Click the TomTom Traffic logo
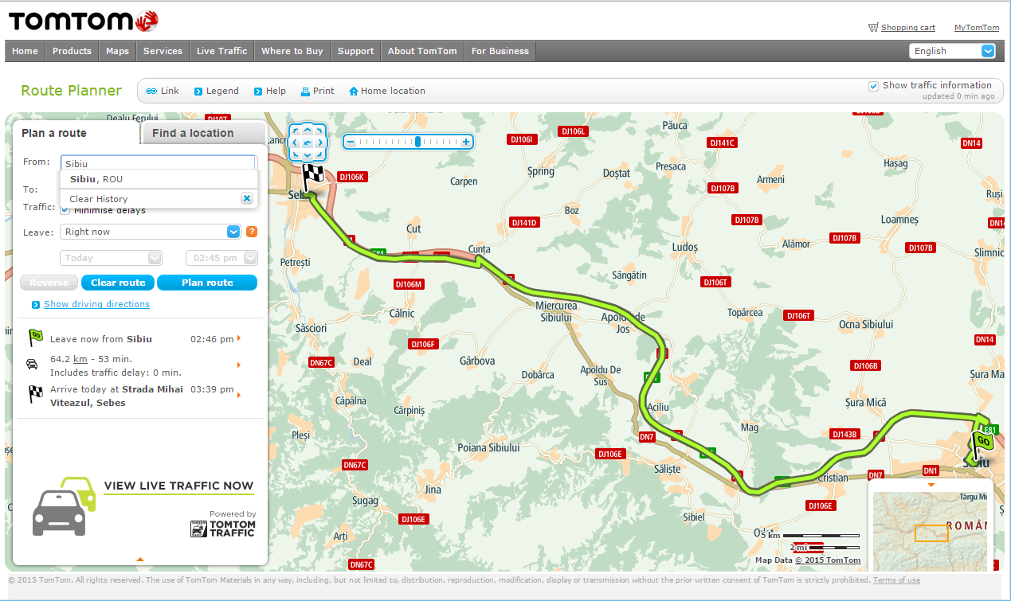The width and height of the screenshot is (1011, 601). 223,528
